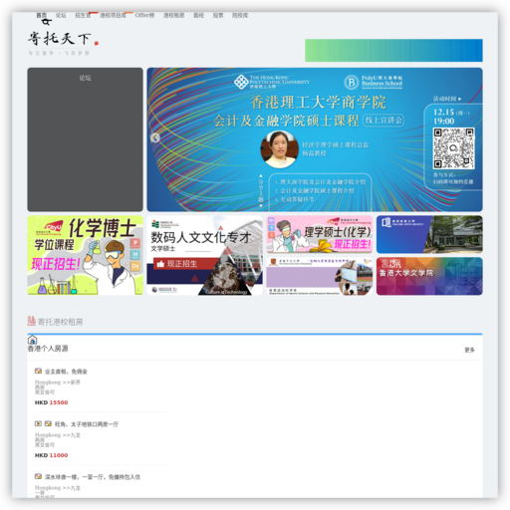Viewport: 510px width, 510px height.
Task: Show the previous carousel slide
Action: tap(155, 137)
